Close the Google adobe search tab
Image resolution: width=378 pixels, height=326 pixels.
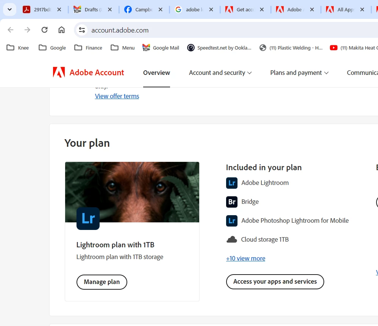(211, 9)
